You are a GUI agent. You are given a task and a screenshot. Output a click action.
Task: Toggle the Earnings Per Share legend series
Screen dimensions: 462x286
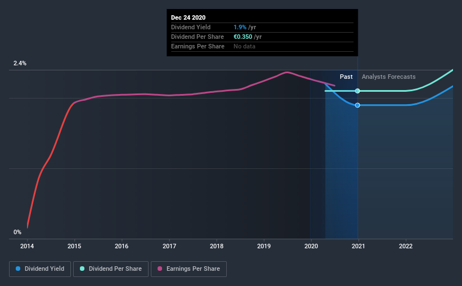(x=189, y=269)
